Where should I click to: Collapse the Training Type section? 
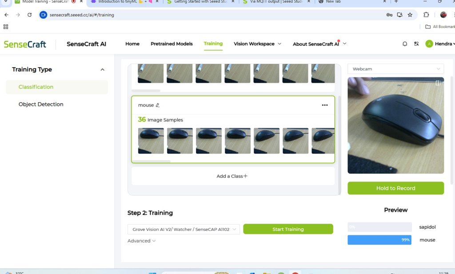(x=103, y=70)
